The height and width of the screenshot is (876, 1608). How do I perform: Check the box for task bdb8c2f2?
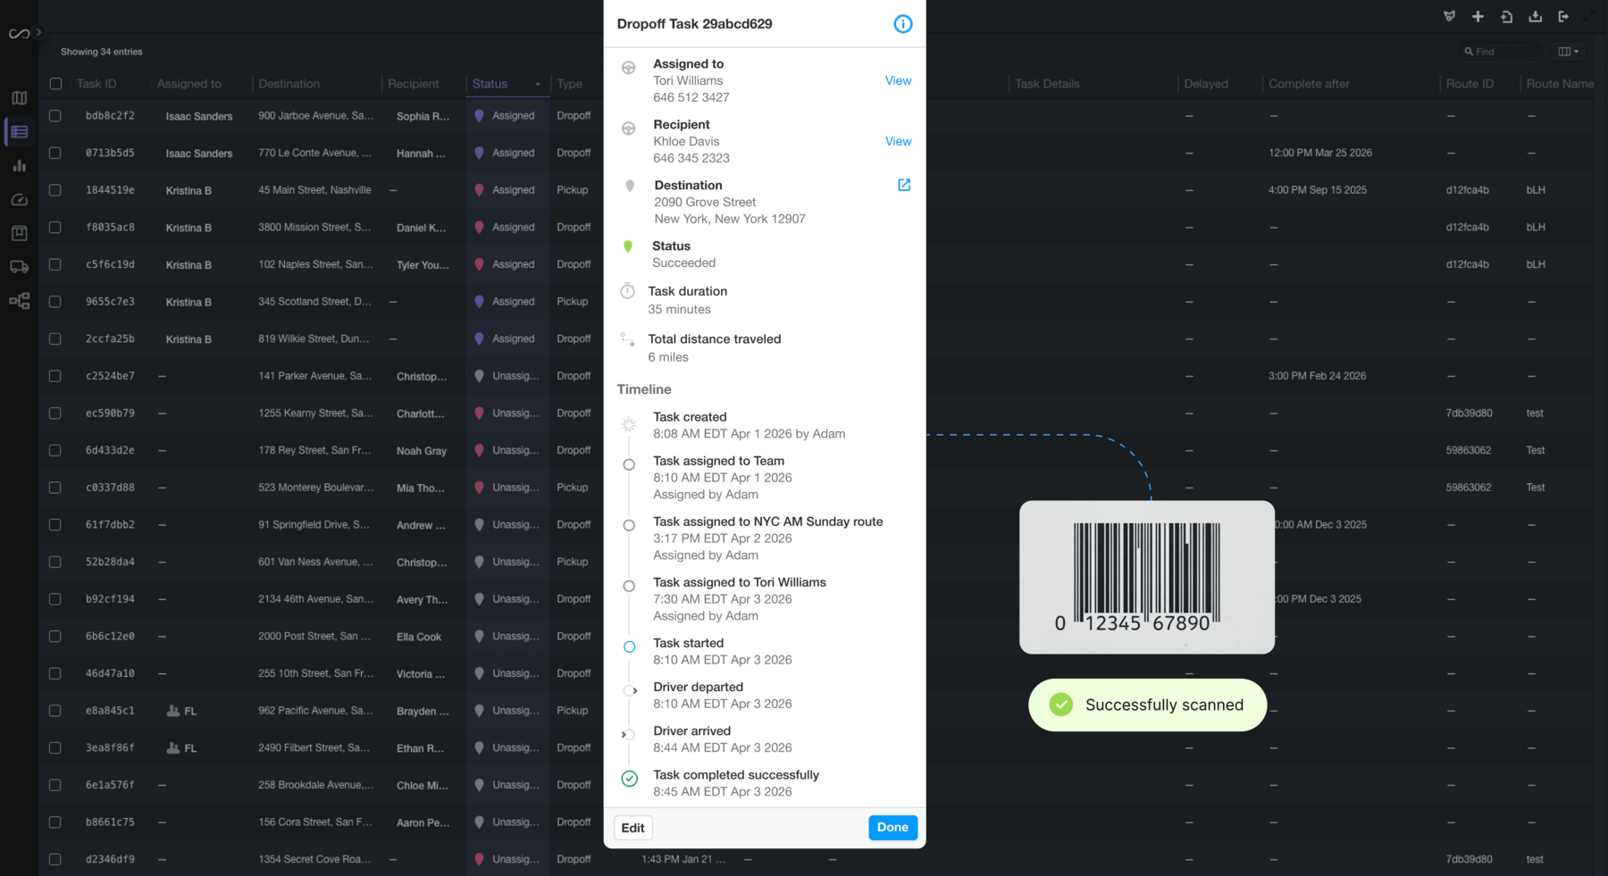click(55, 116)
